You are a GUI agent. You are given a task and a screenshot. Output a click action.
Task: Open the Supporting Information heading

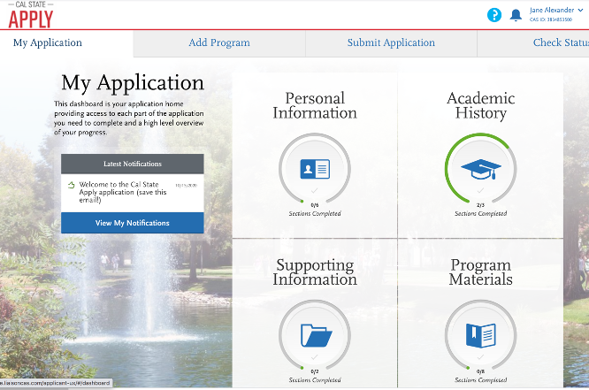click(315, 272)
